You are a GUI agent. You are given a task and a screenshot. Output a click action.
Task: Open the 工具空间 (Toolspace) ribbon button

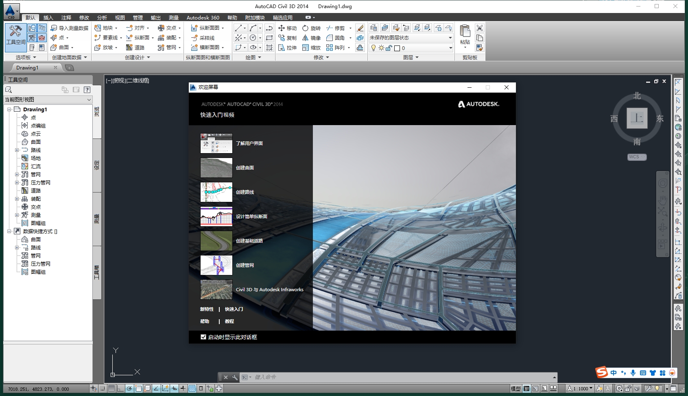(x=15, y=37)
